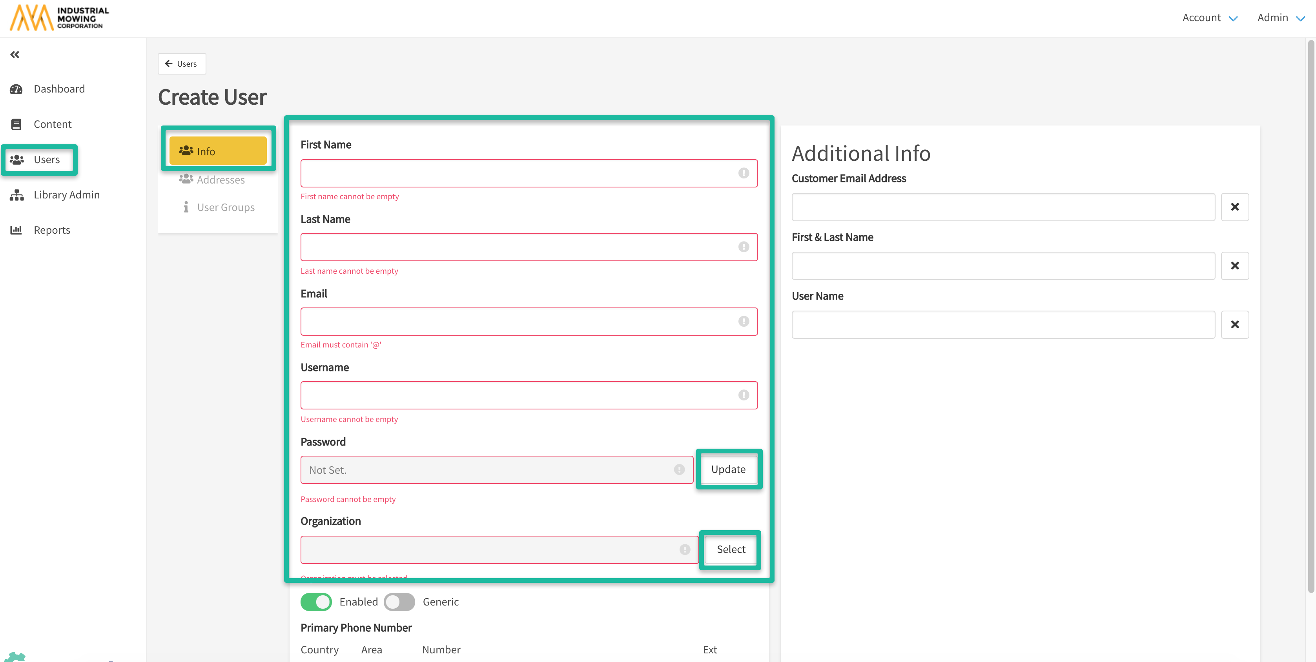Collapse the sidebar with double-chevron icon
Viewport: 1316px width, 662px height.
coord(15,55)
